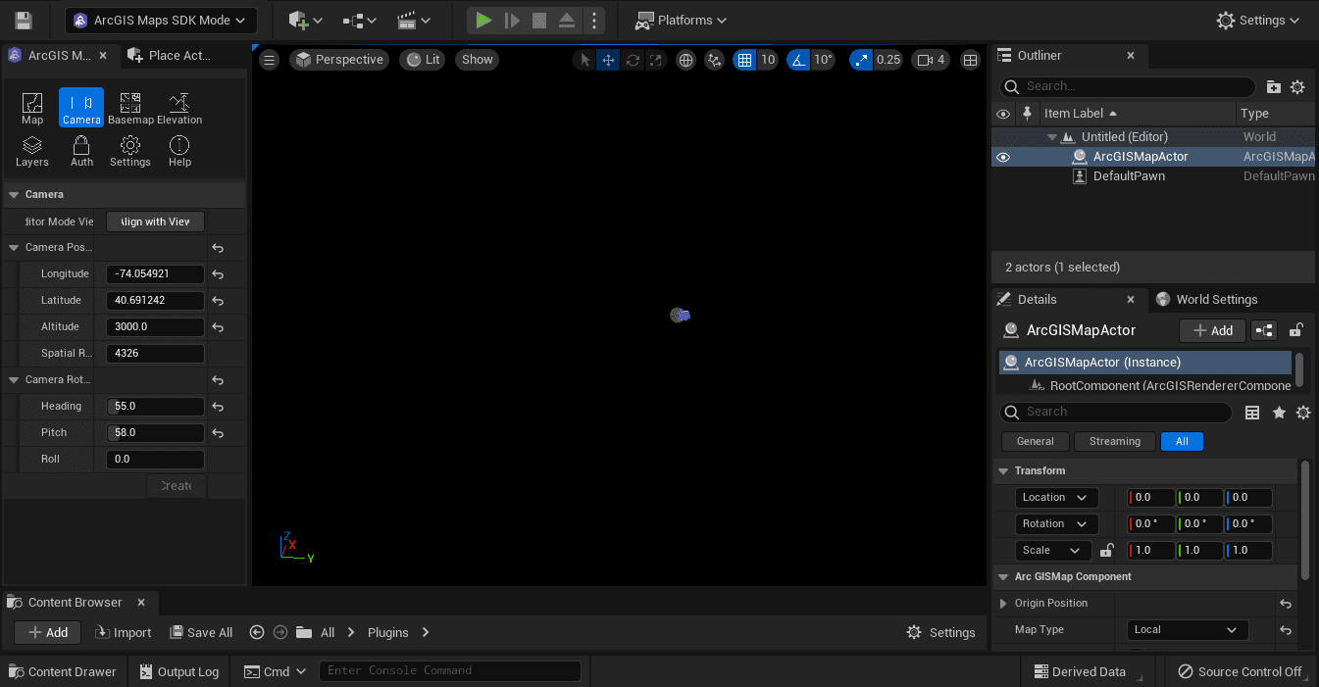Open the ArcGIS Maps SDK Mode dropdown
This screenshot has height=687, width=1319.
point(161,21)
